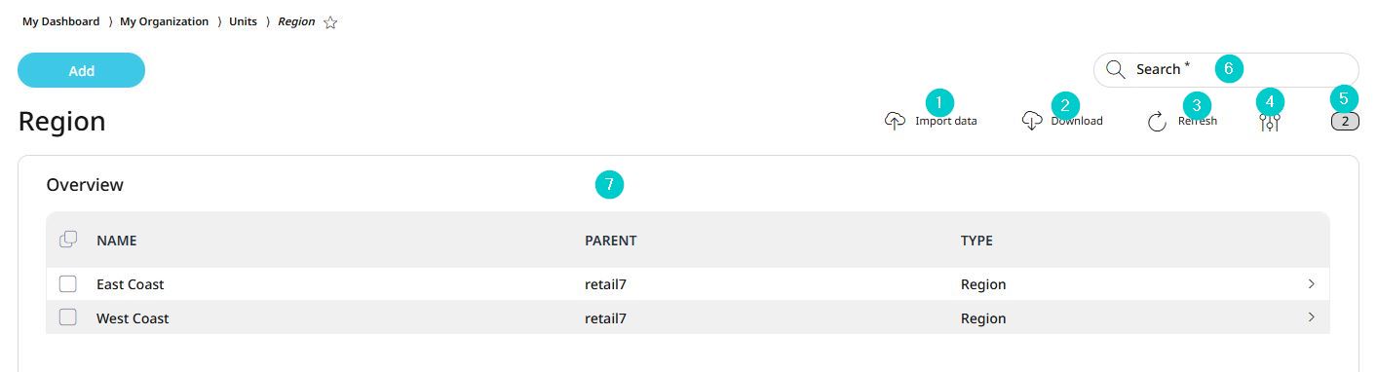Expand the East Coast row chevron
Viewport: 1377px width, 372px height.
[x=1311, y=284]
